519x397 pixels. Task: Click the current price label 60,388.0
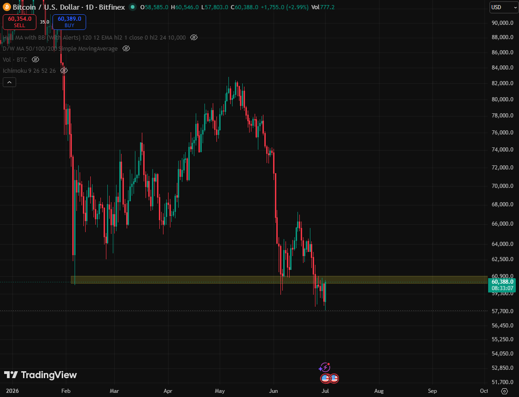(502, 285)
